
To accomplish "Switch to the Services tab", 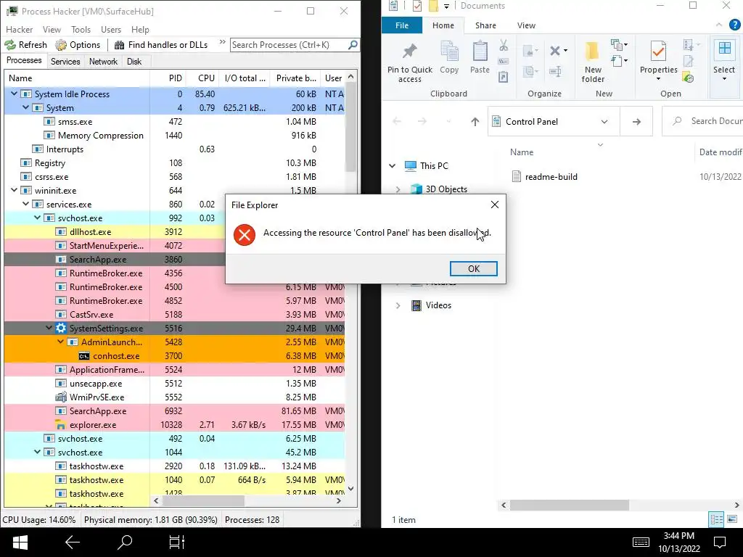I will [x=65, y=62].
